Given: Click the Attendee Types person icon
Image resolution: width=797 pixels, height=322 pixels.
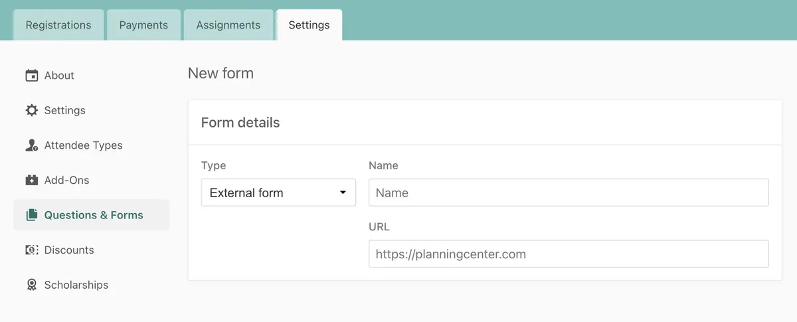Looking at the screenshot, I should point(31,145).
